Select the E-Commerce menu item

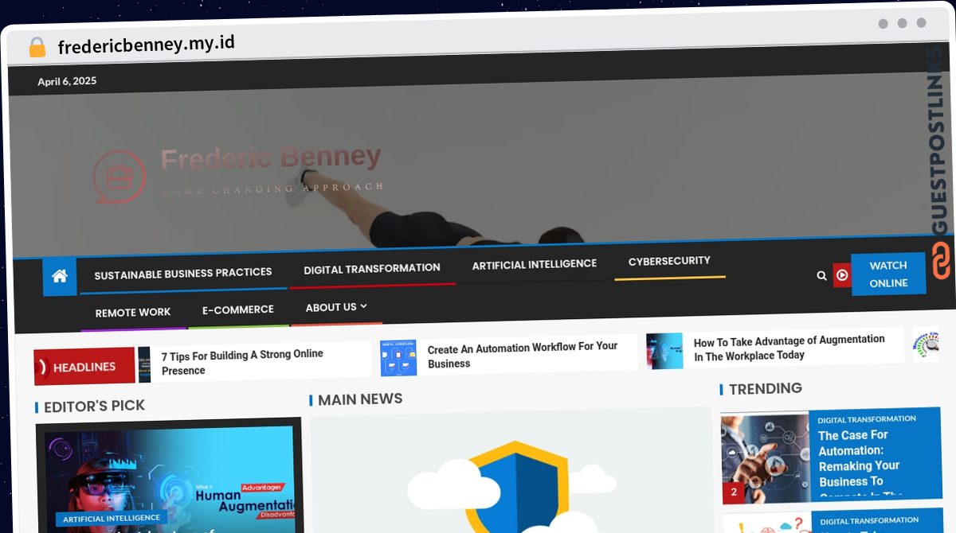pyautogui.click(x=238, y=309)
